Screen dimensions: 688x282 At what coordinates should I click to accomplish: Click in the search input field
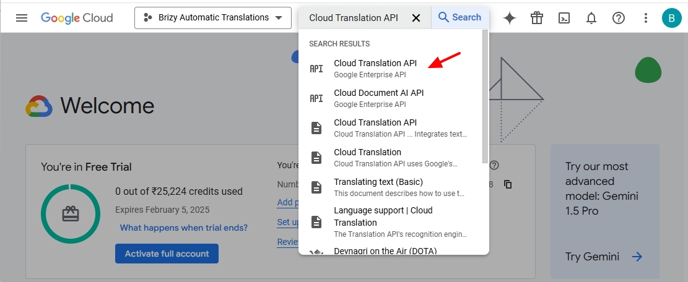354,18
